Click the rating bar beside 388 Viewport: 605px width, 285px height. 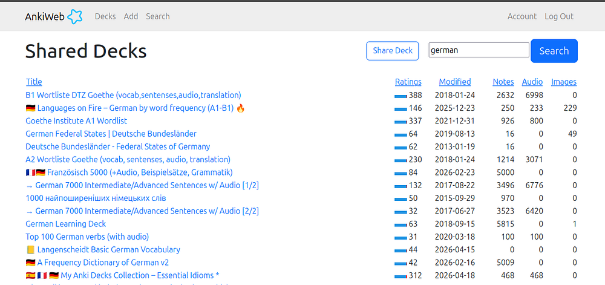(401, 96)
